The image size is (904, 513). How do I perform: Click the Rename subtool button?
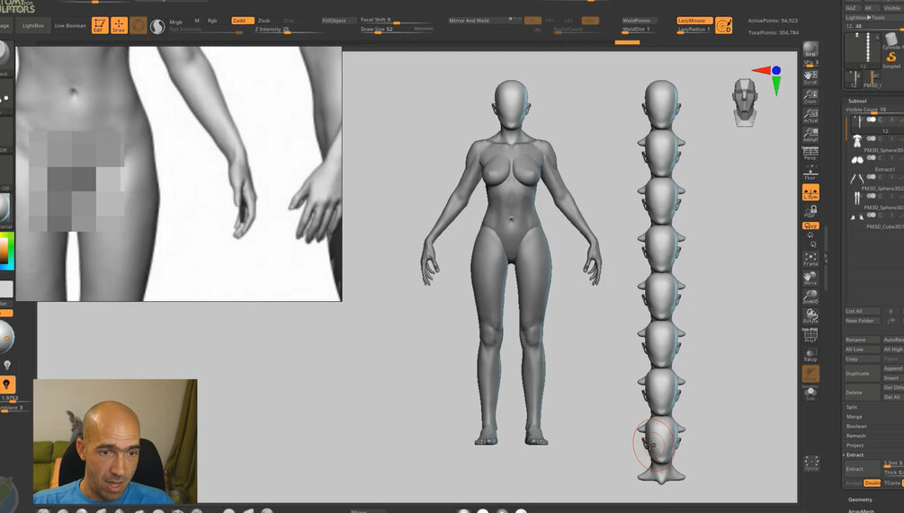click(x=862, y=340)
